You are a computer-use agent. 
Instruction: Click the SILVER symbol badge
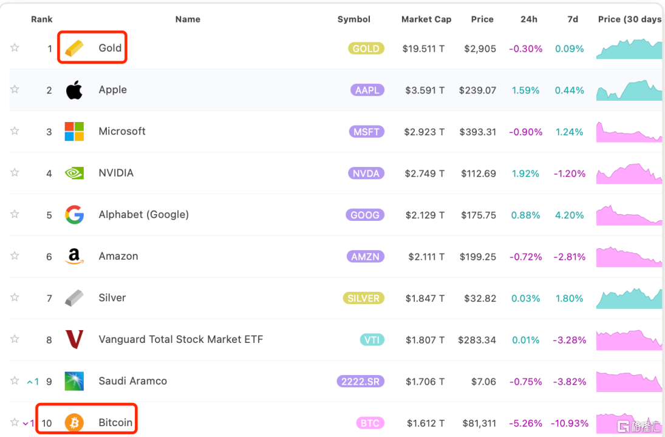363,298
